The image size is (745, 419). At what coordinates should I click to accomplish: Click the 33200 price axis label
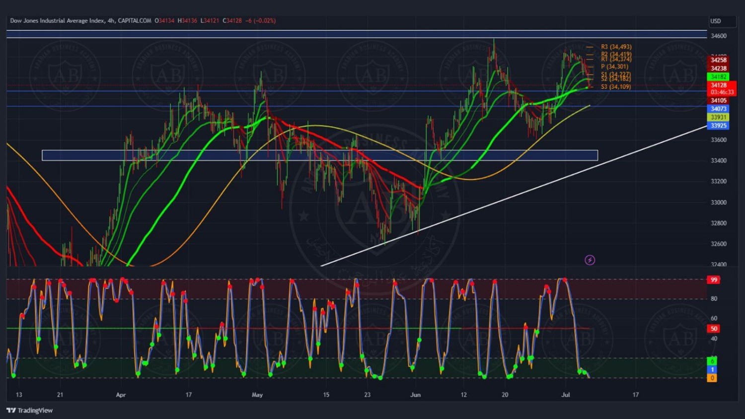(718, 181)
